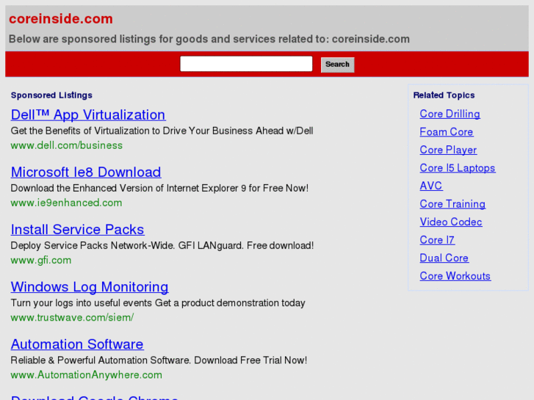Screen dimensions: 534x400
Task: Select Core I5 Laptops topic
Action: tap(458, 168)
